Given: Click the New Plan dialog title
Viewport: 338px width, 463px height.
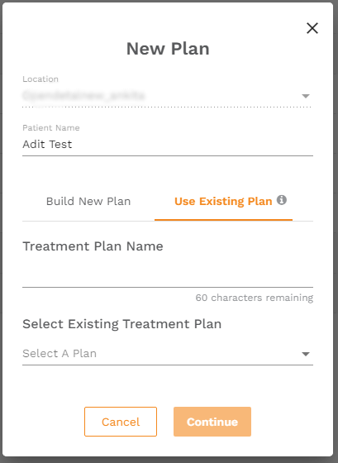Looking at the screenshot, I should point(168,49).
